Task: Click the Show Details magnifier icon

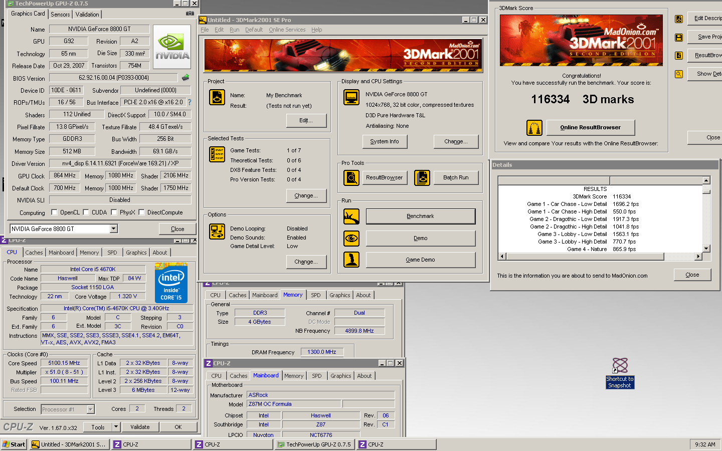Action: pyautogui.click(x=679, y=74)
